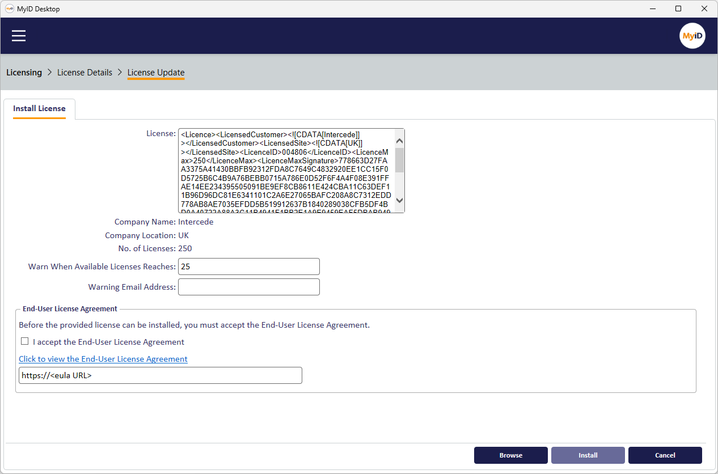Focus the Warn When Available Licenses Reaches field

pyautogui.click(x=249, y=266)
